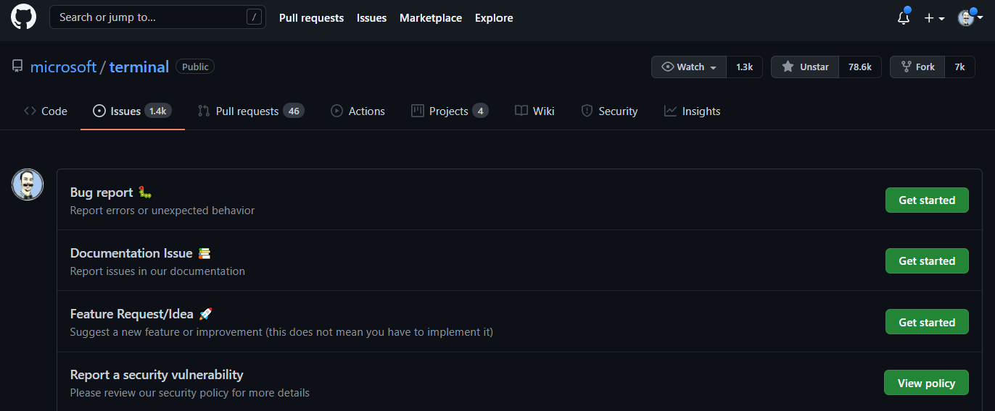Click 'Report errors or unexpected behavior' text

click(x=162, y=211)
